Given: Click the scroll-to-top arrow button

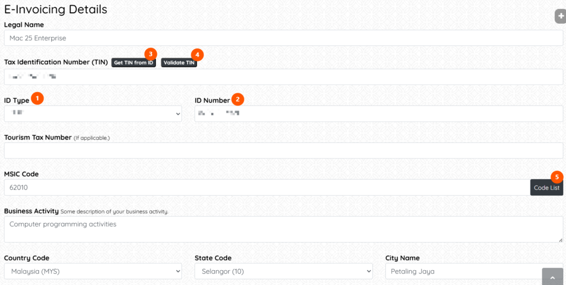Looking at the screenshot, I should click(552, 277).
